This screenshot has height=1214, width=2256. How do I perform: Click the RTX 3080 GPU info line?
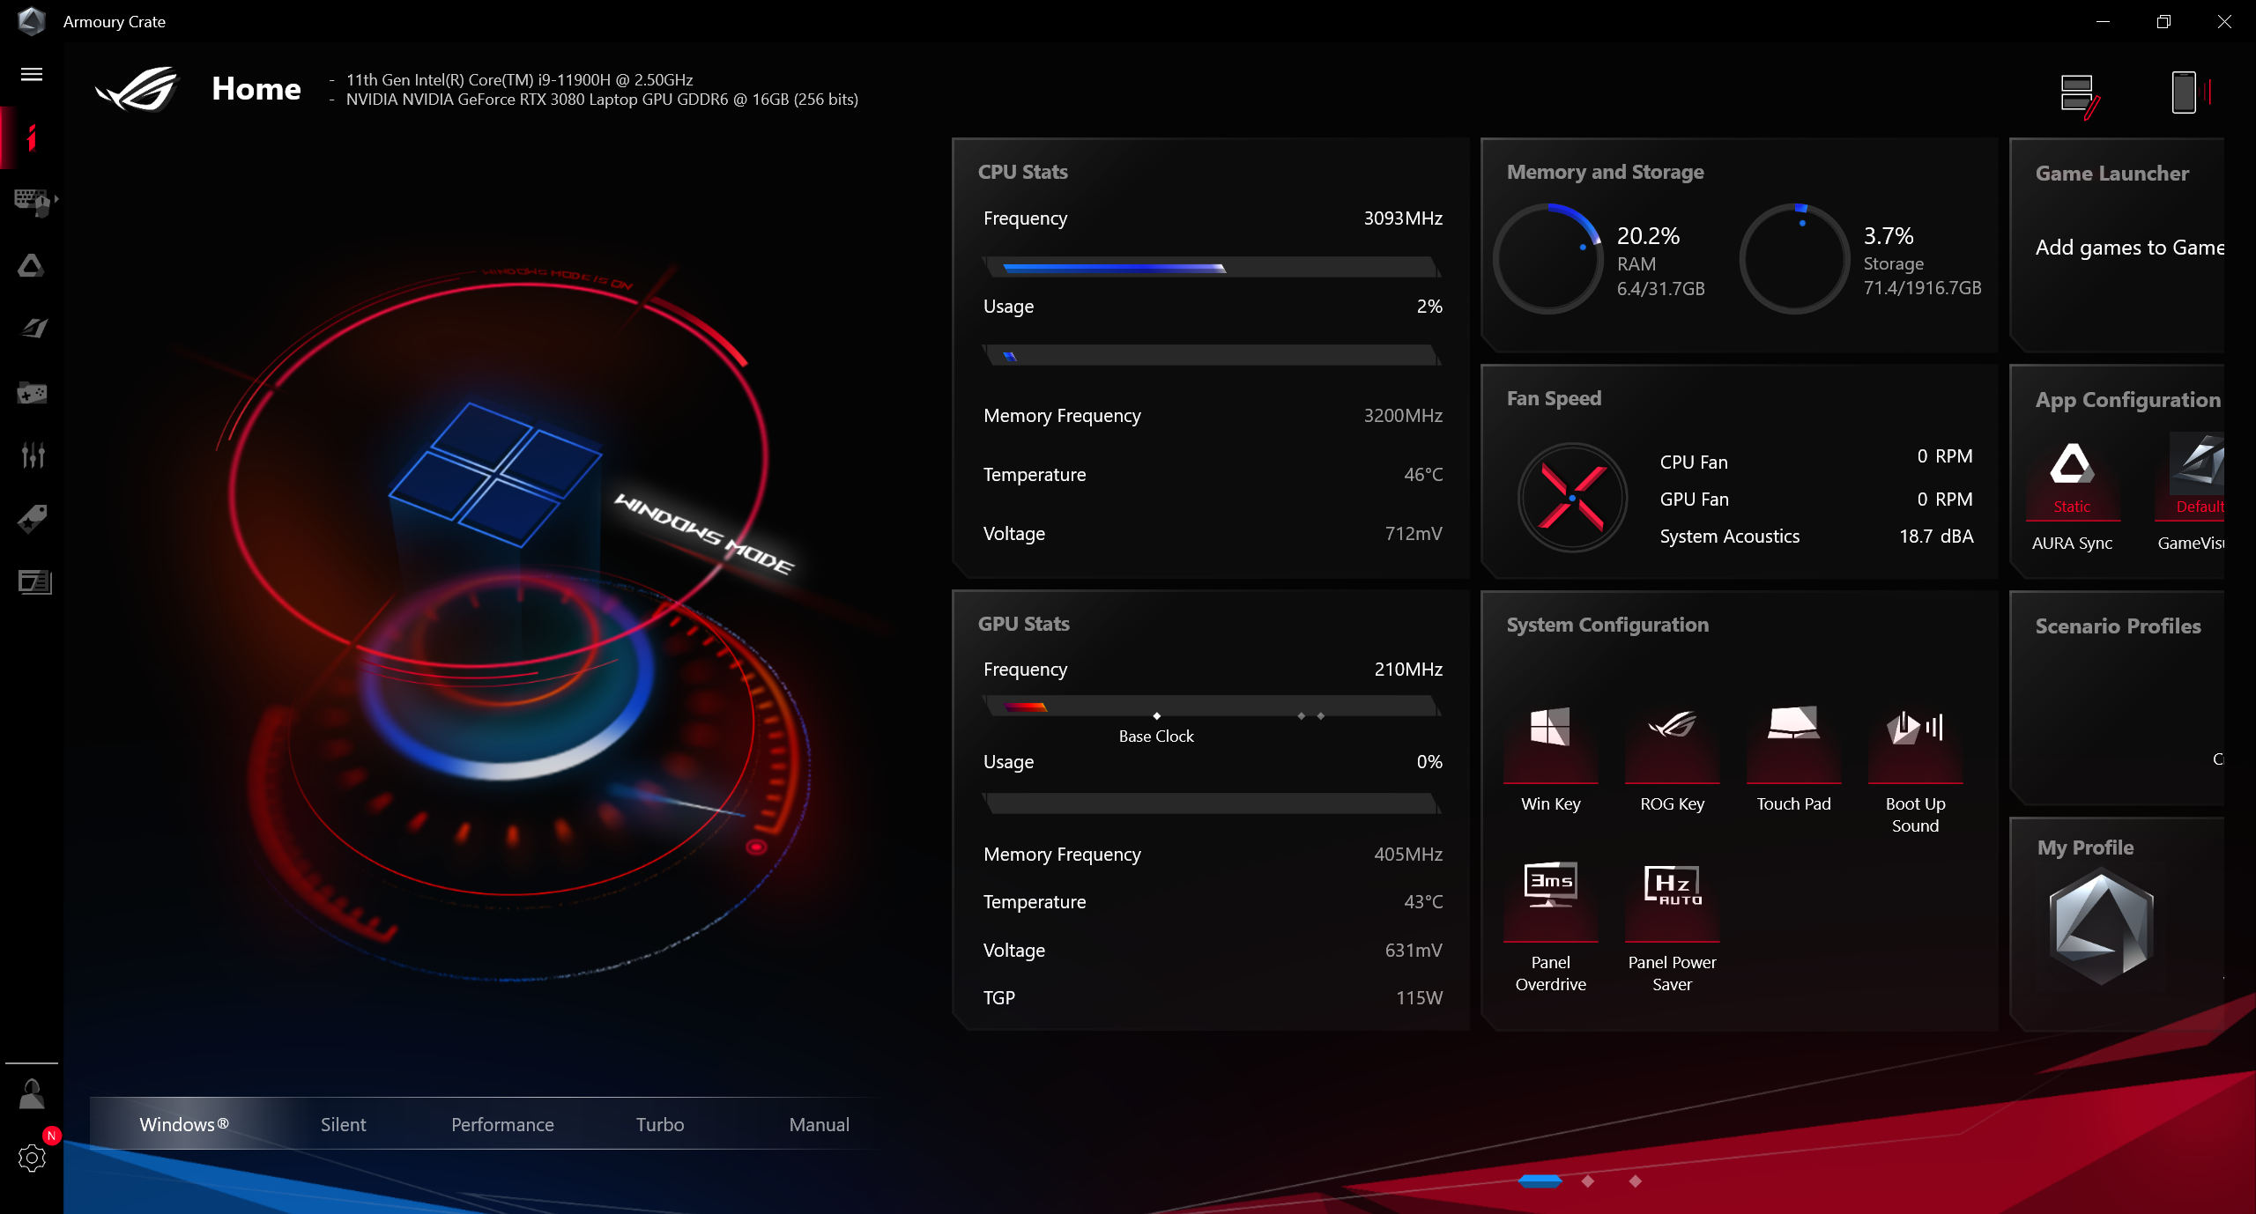(x=602, y=100)
